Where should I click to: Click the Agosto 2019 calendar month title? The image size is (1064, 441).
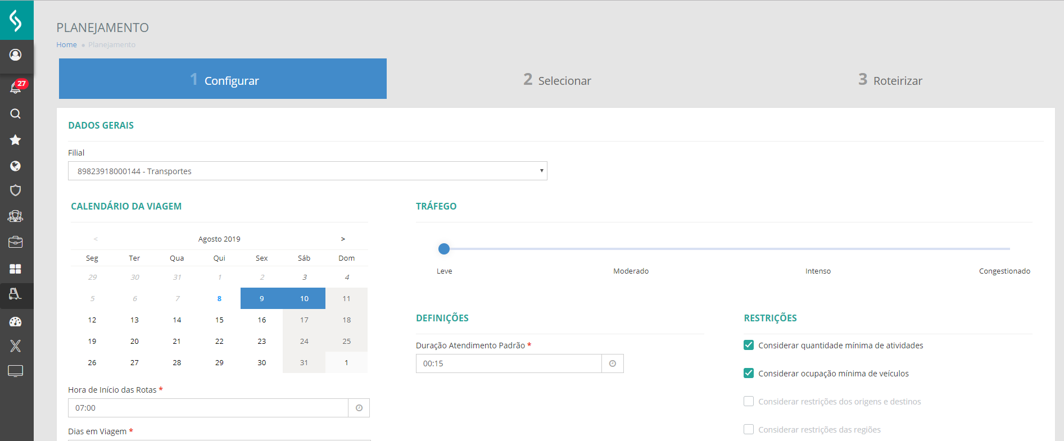(219, 239)
